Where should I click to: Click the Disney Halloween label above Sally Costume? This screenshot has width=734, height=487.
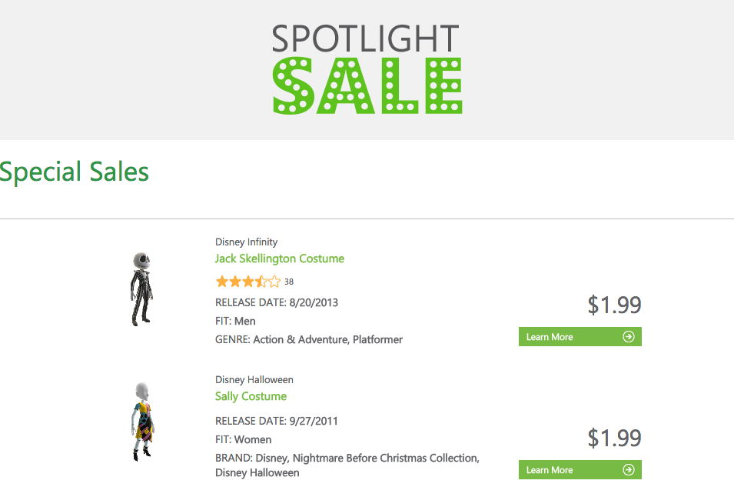click(254, 379)
